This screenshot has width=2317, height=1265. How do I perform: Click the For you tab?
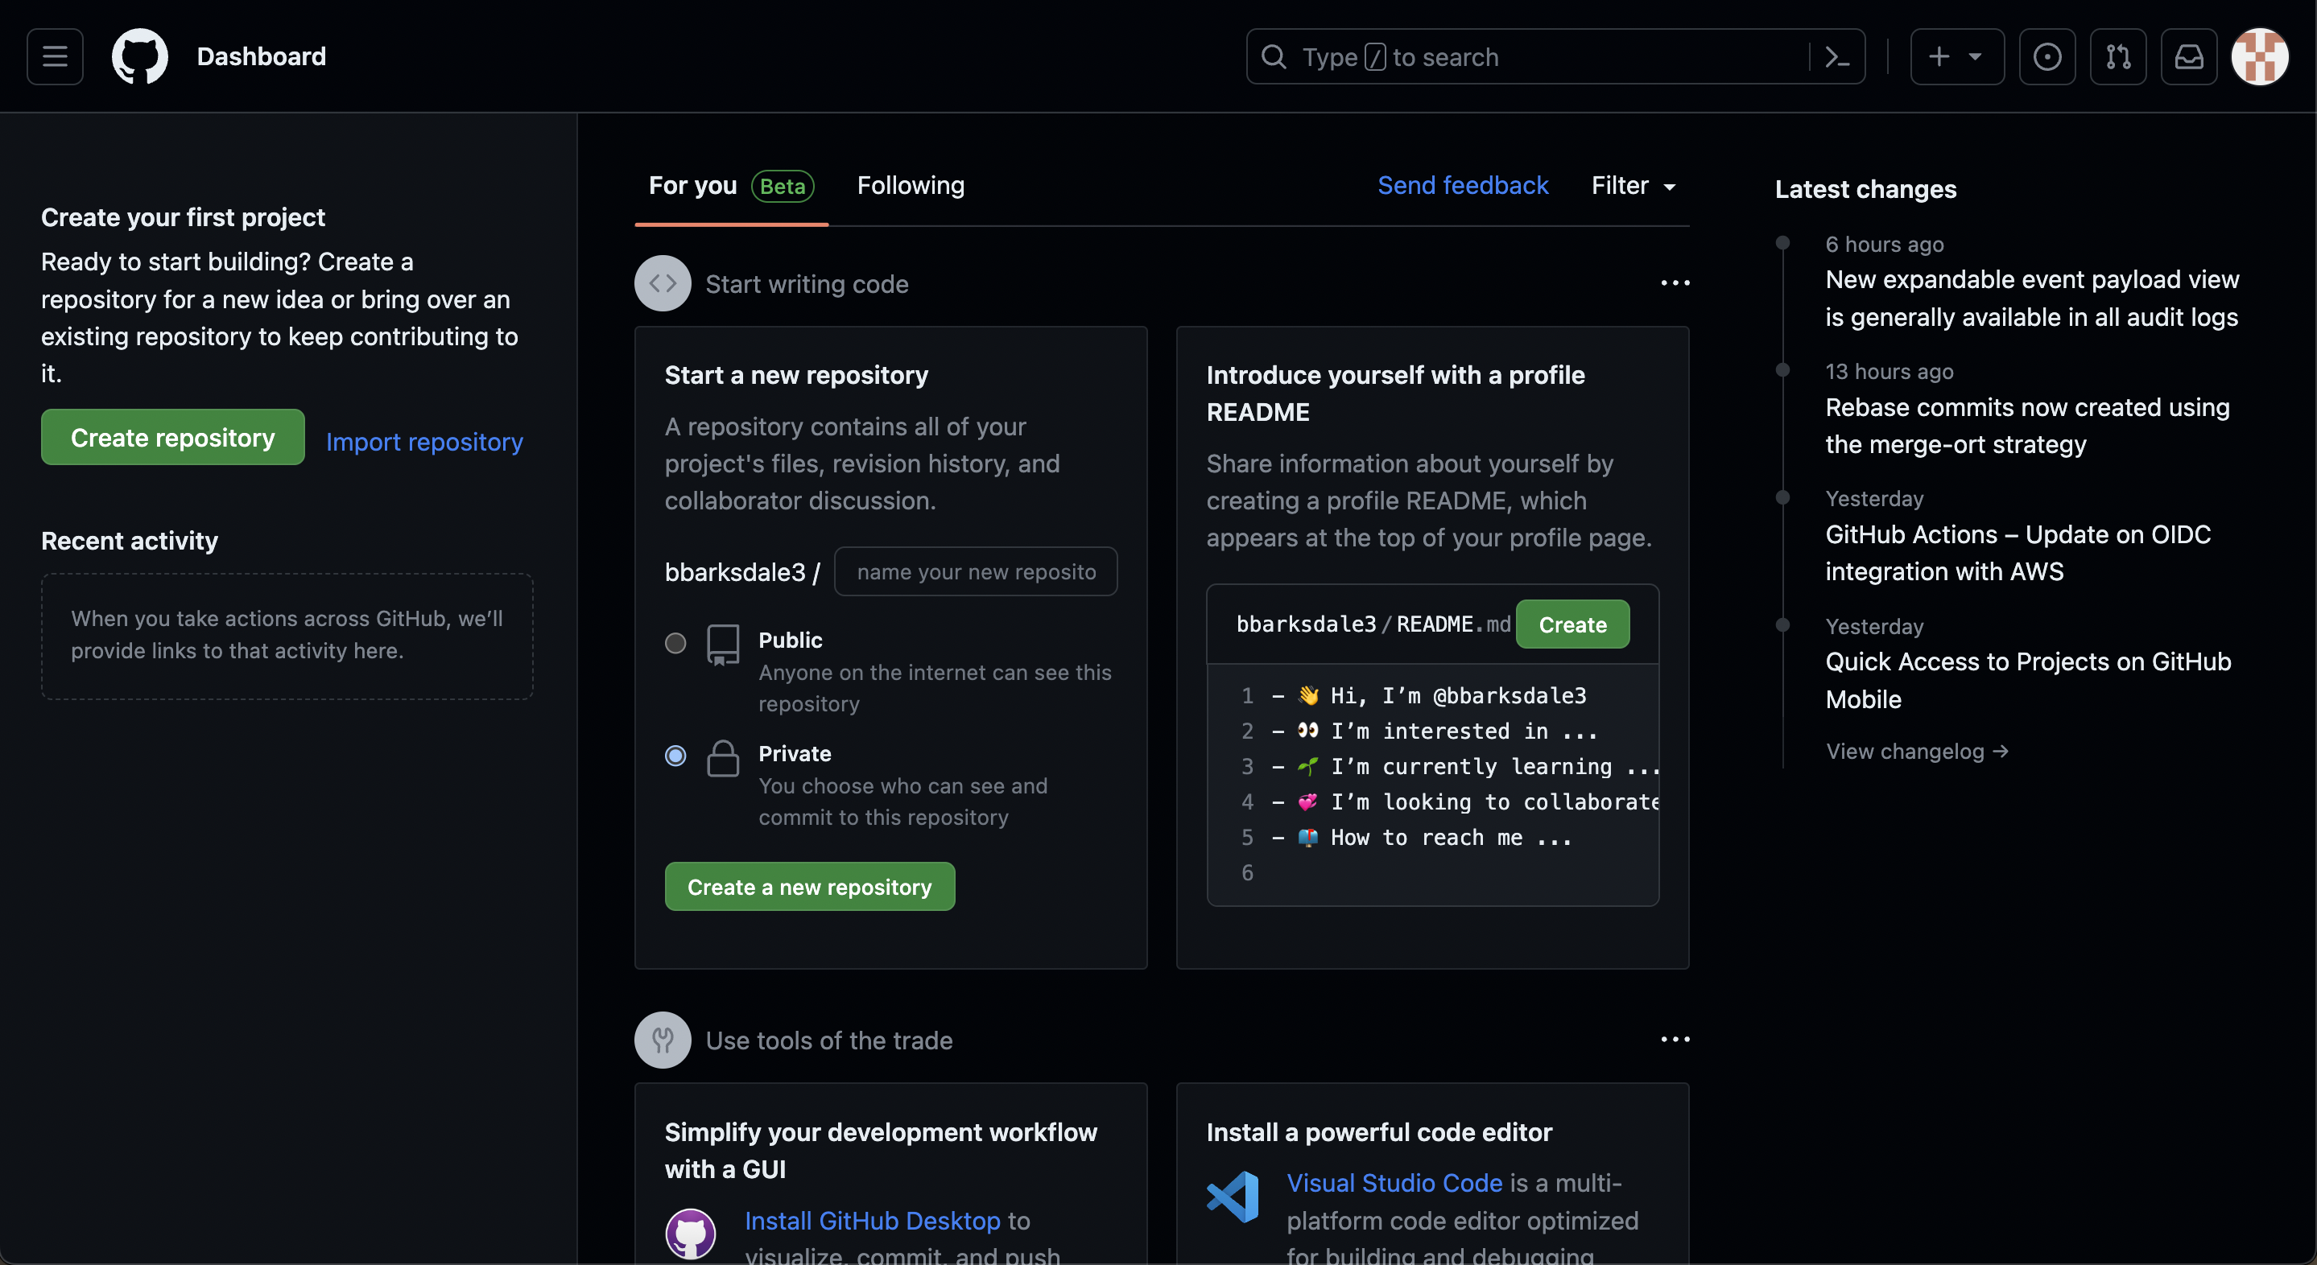click(x=692, y=185)
